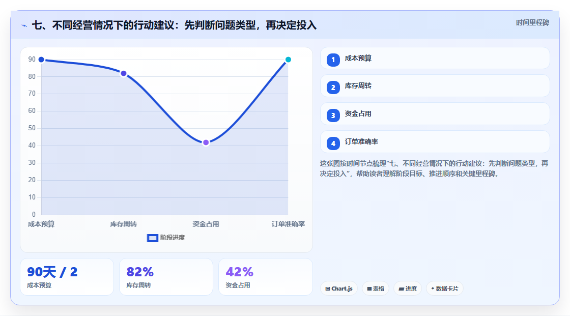Click the 82% 库存周转 stat card
The image size is (570, 316).
(166, 277)
